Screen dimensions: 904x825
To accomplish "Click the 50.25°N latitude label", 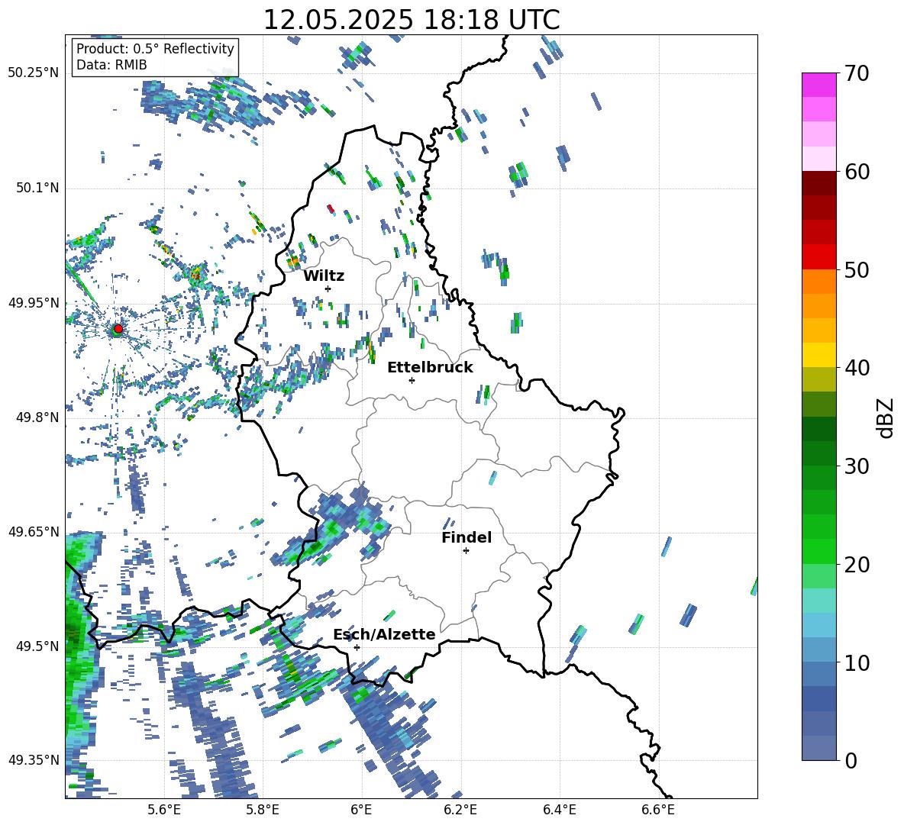I will click(33, 73).
